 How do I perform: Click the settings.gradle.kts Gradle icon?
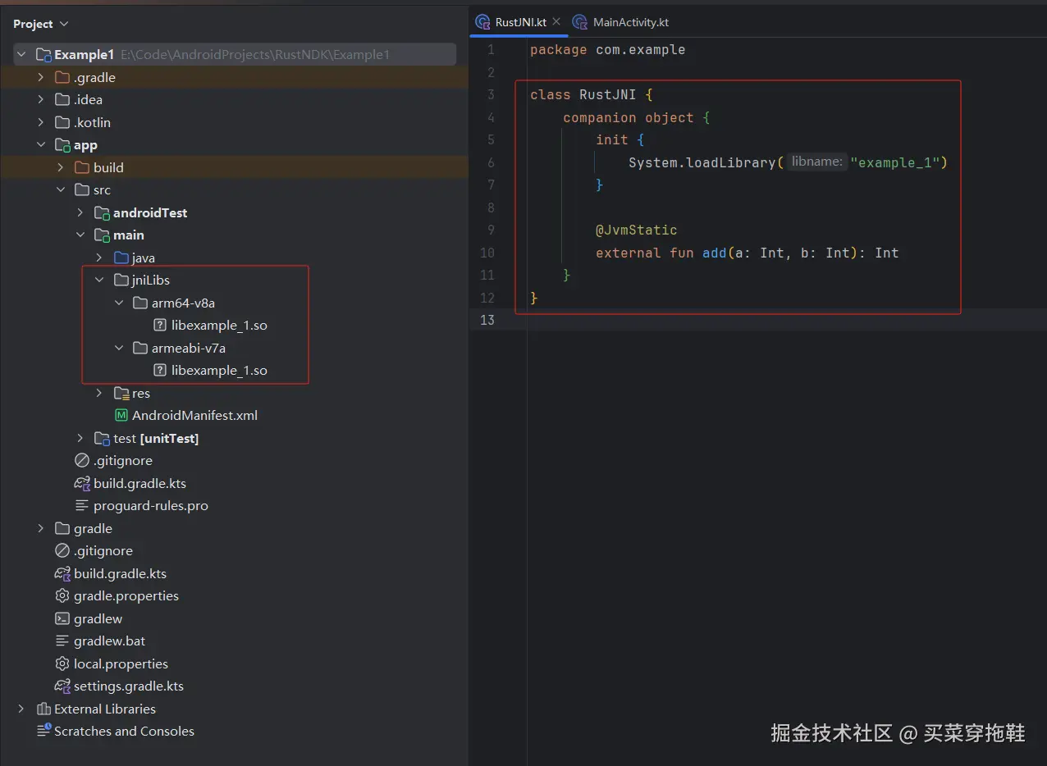point(62,686)
